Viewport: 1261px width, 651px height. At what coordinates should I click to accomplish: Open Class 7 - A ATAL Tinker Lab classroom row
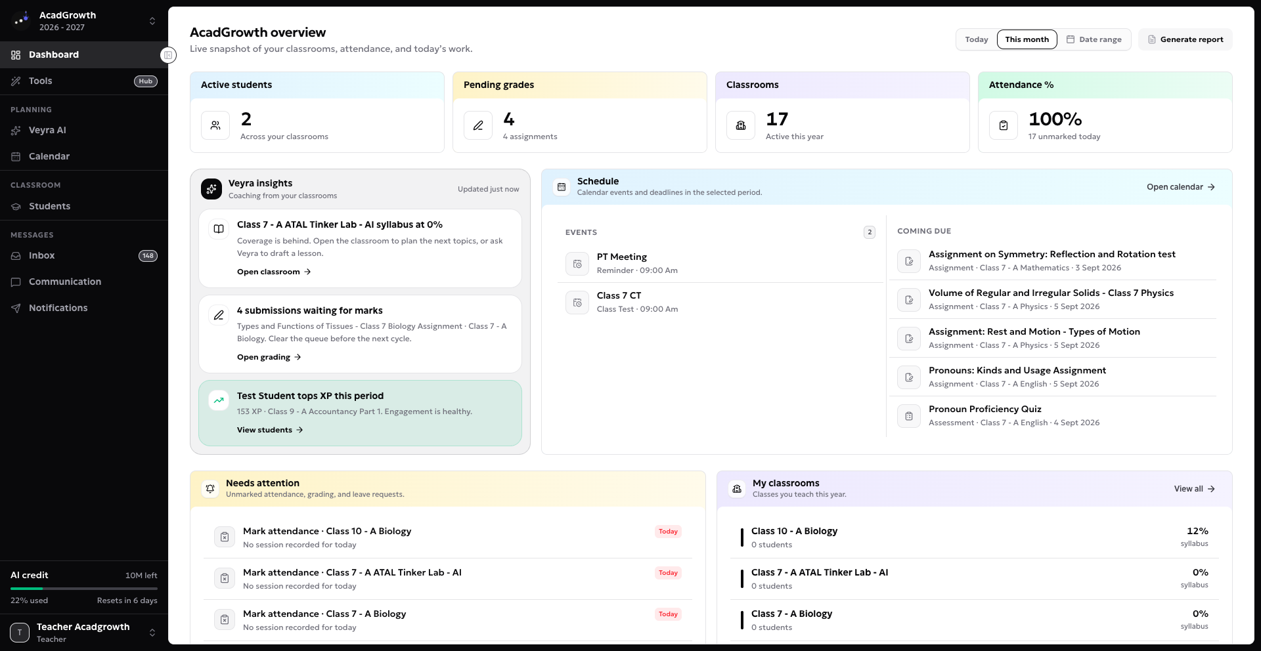tap(975, 579)
